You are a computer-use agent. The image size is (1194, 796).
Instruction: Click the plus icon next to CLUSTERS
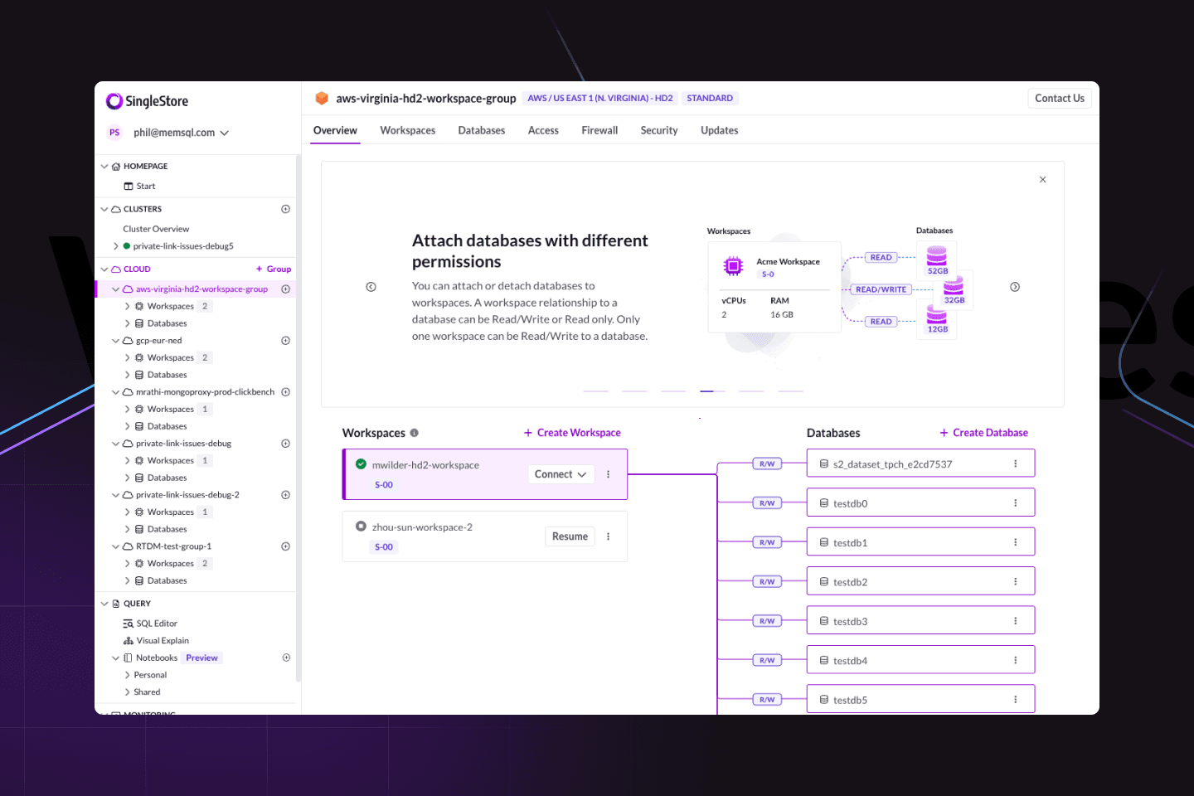pos(285,209)
